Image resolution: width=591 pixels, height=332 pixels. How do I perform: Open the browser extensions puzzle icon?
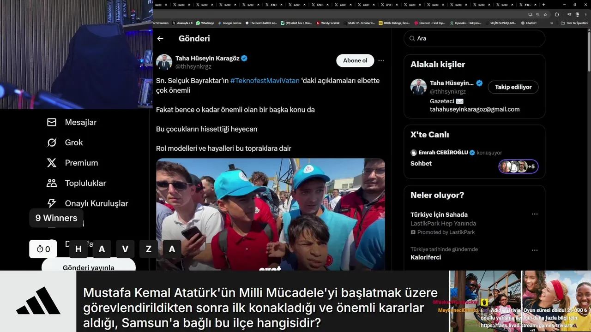pyautogui.click(x=557, y=14)
